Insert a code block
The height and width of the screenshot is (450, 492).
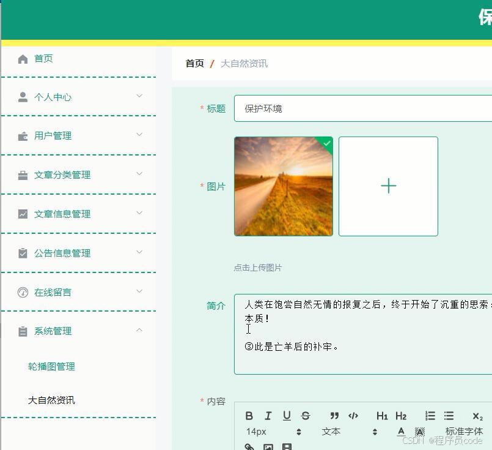point(353,416)
